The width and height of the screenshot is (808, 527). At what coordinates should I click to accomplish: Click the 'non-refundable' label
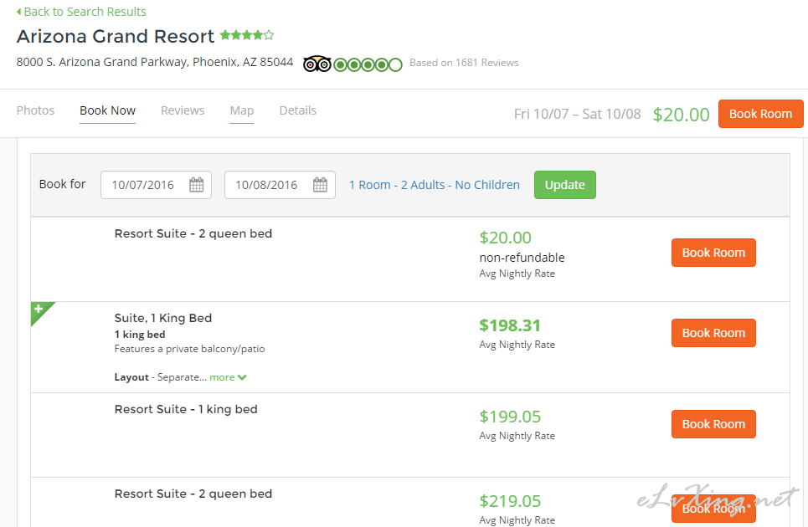point(522,258)
